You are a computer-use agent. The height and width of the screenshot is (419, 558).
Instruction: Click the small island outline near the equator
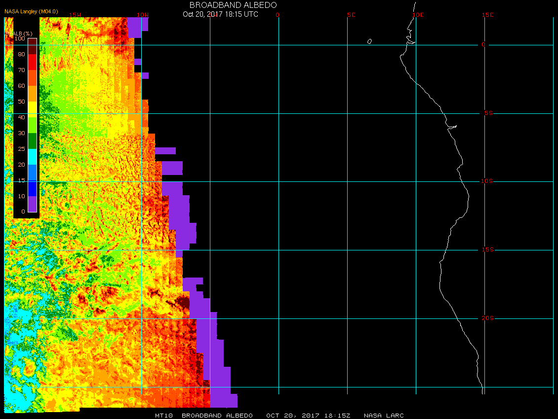(x=369, y=41)
